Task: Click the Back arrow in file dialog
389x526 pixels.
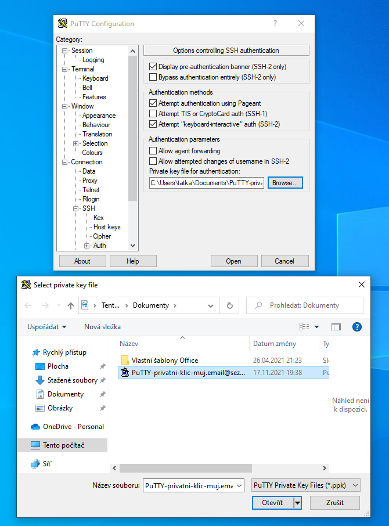Action: 28,305
